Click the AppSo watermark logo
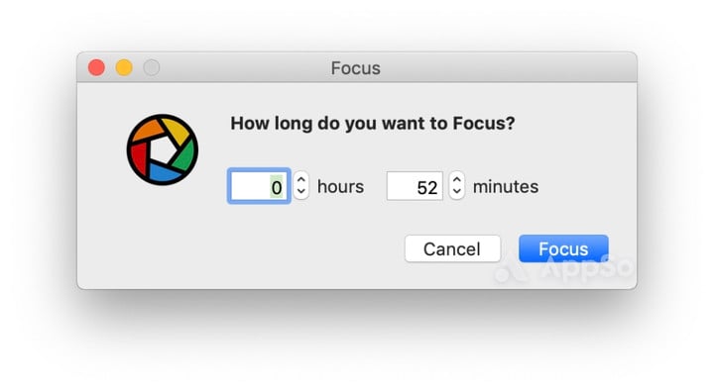This screenshot has width=714, height=391. (x=563, y=269)
